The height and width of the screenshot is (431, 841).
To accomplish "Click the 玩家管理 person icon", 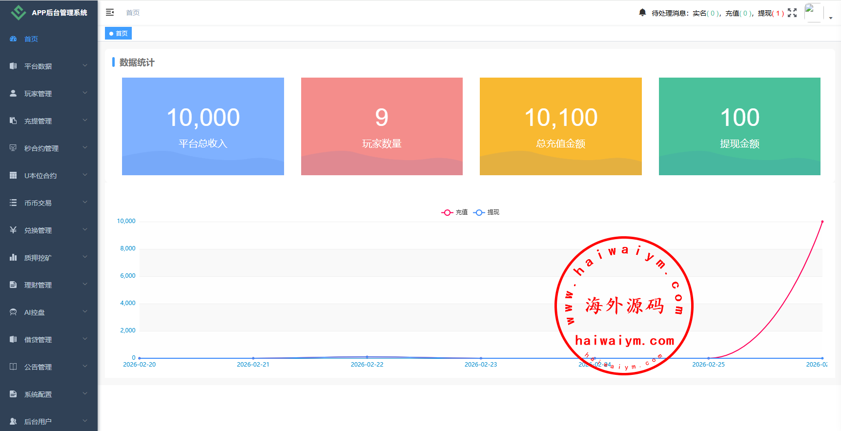I will point(13,93).
